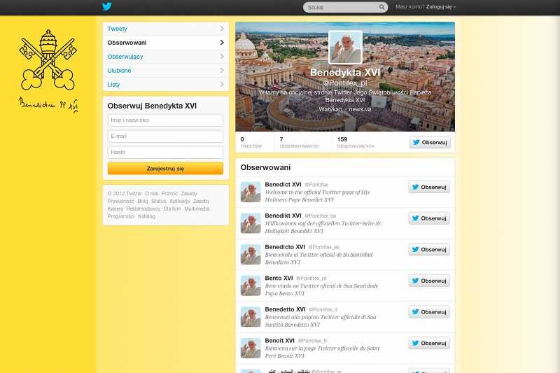560x373 pixels.
Task: Open the 159 Obserwujących stat
Action: click(356, 143)
